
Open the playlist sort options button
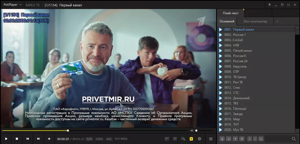[261, 139]
